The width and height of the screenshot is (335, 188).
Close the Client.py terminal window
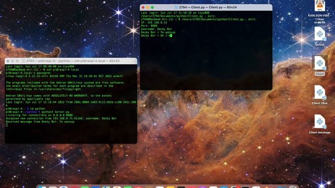[143, 7]
